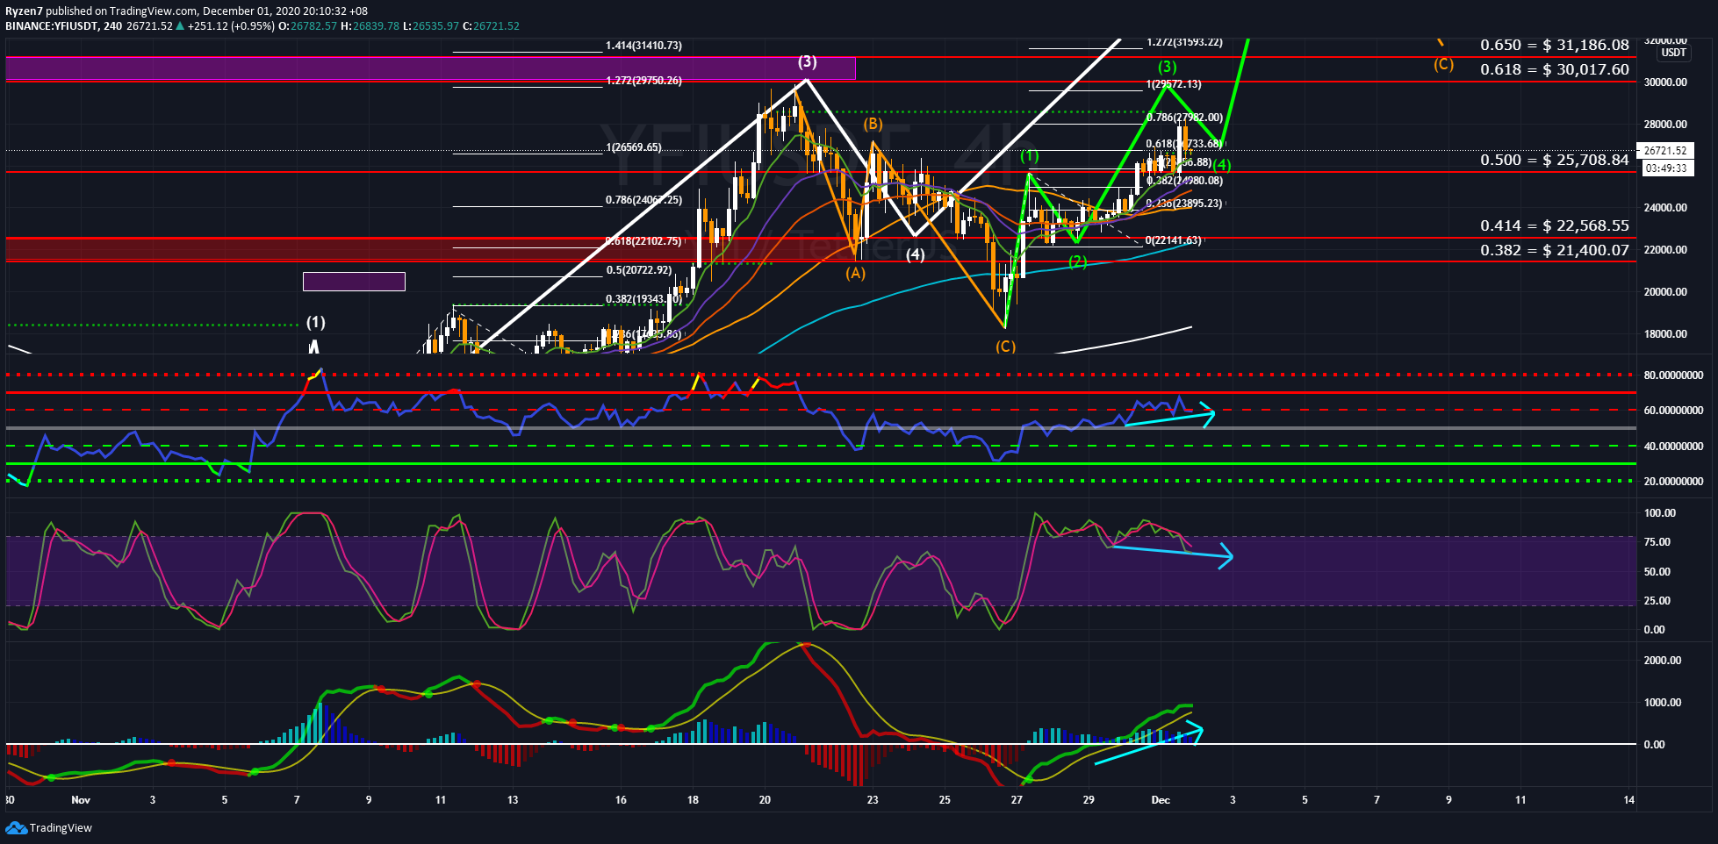
Task: Click the RSI axis value 80.00000000
Action: (1673, 376)
